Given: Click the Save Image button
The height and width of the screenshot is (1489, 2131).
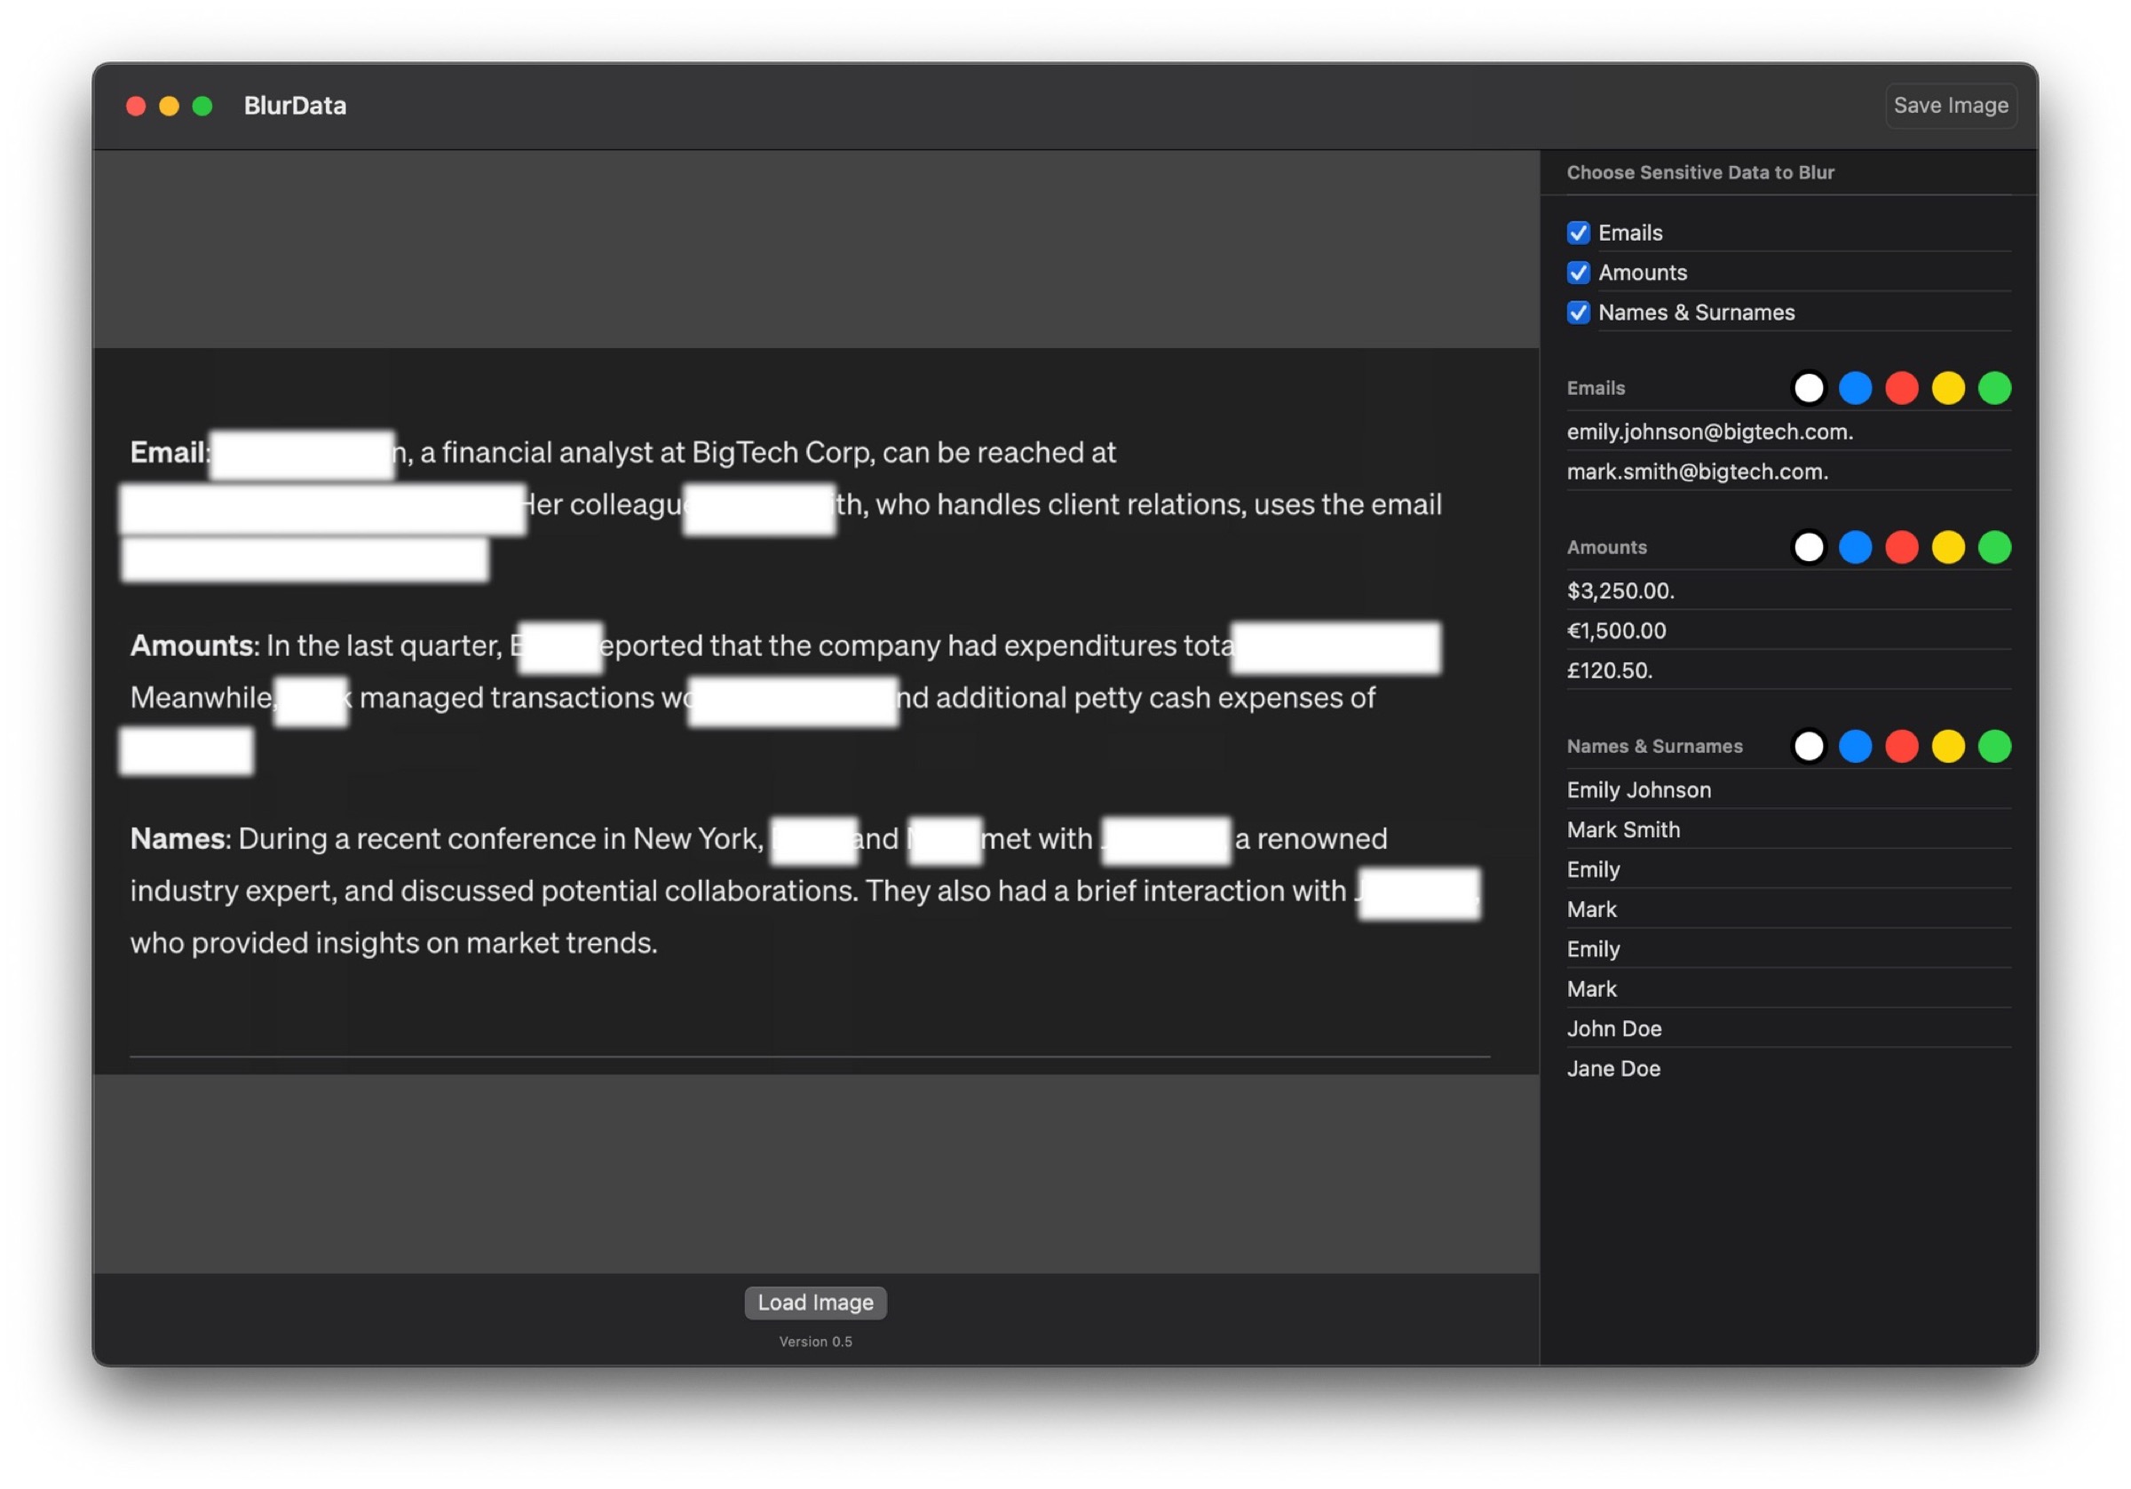Looking at the screenshot, I should (1950, 106).
